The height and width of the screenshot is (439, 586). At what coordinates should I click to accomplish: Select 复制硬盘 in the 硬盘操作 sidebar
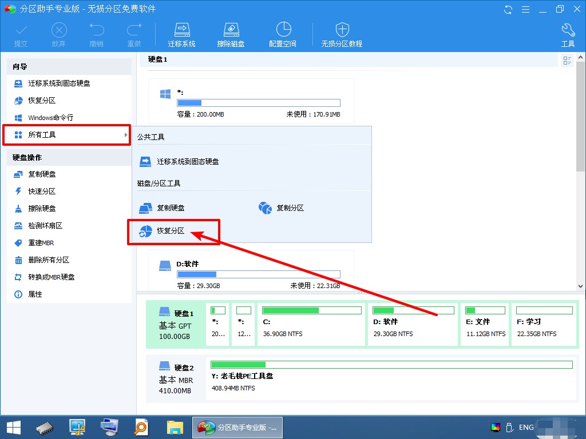click(x=69, y=174)
